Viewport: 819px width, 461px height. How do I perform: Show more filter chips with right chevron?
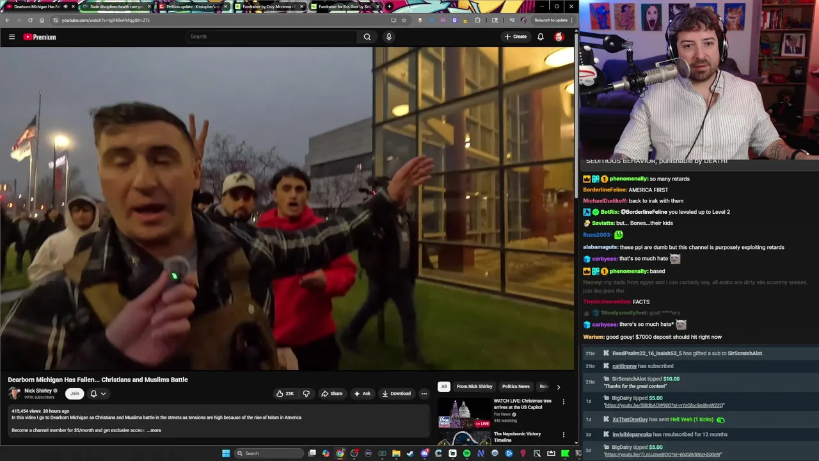tap(558, 387)
